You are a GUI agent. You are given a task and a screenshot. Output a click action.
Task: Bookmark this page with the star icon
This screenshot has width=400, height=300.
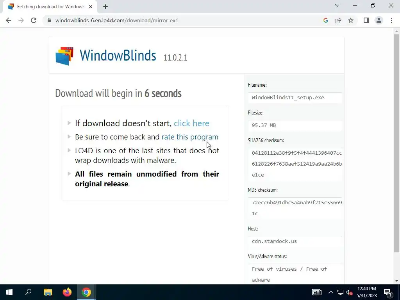click(x=351, y=20)
